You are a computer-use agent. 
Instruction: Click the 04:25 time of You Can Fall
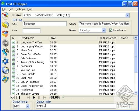[x=53, y=70]
